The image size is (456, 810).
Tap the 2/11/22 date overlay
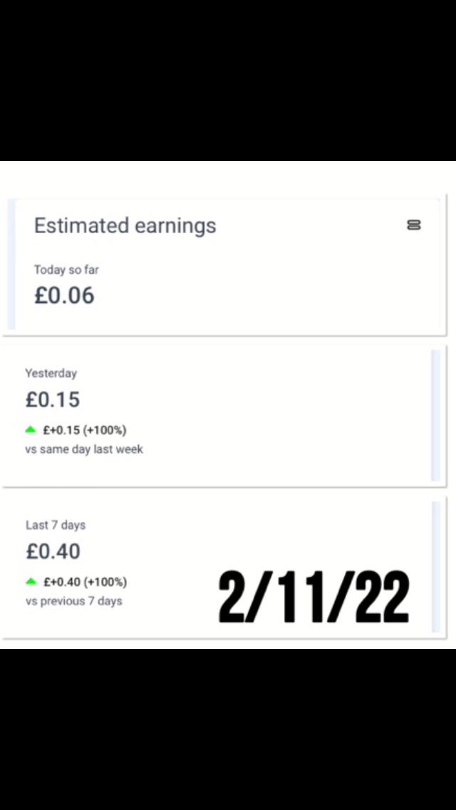[x=313, y=598]
